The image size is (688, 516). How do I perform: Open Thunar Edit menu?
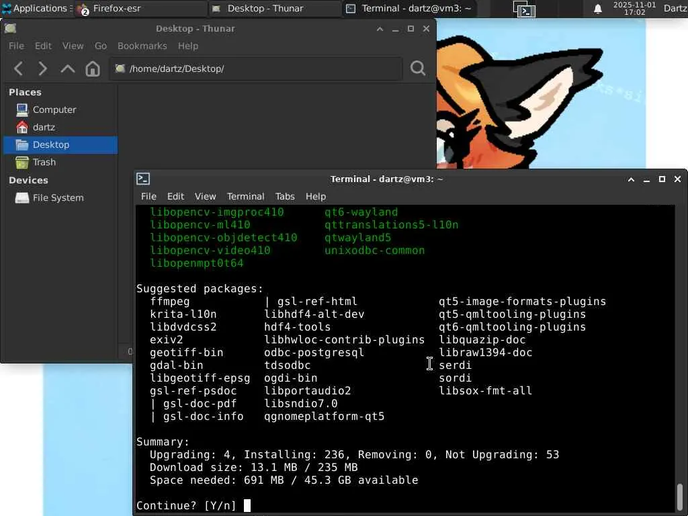point(43,46)
